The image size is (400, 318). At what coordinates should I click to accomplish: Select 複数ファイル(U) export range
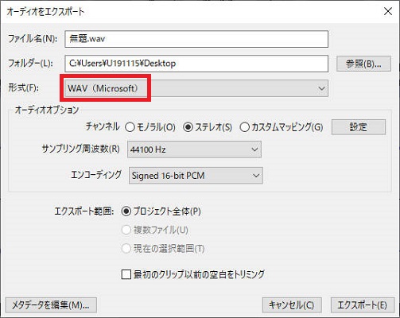coord(155,230)
